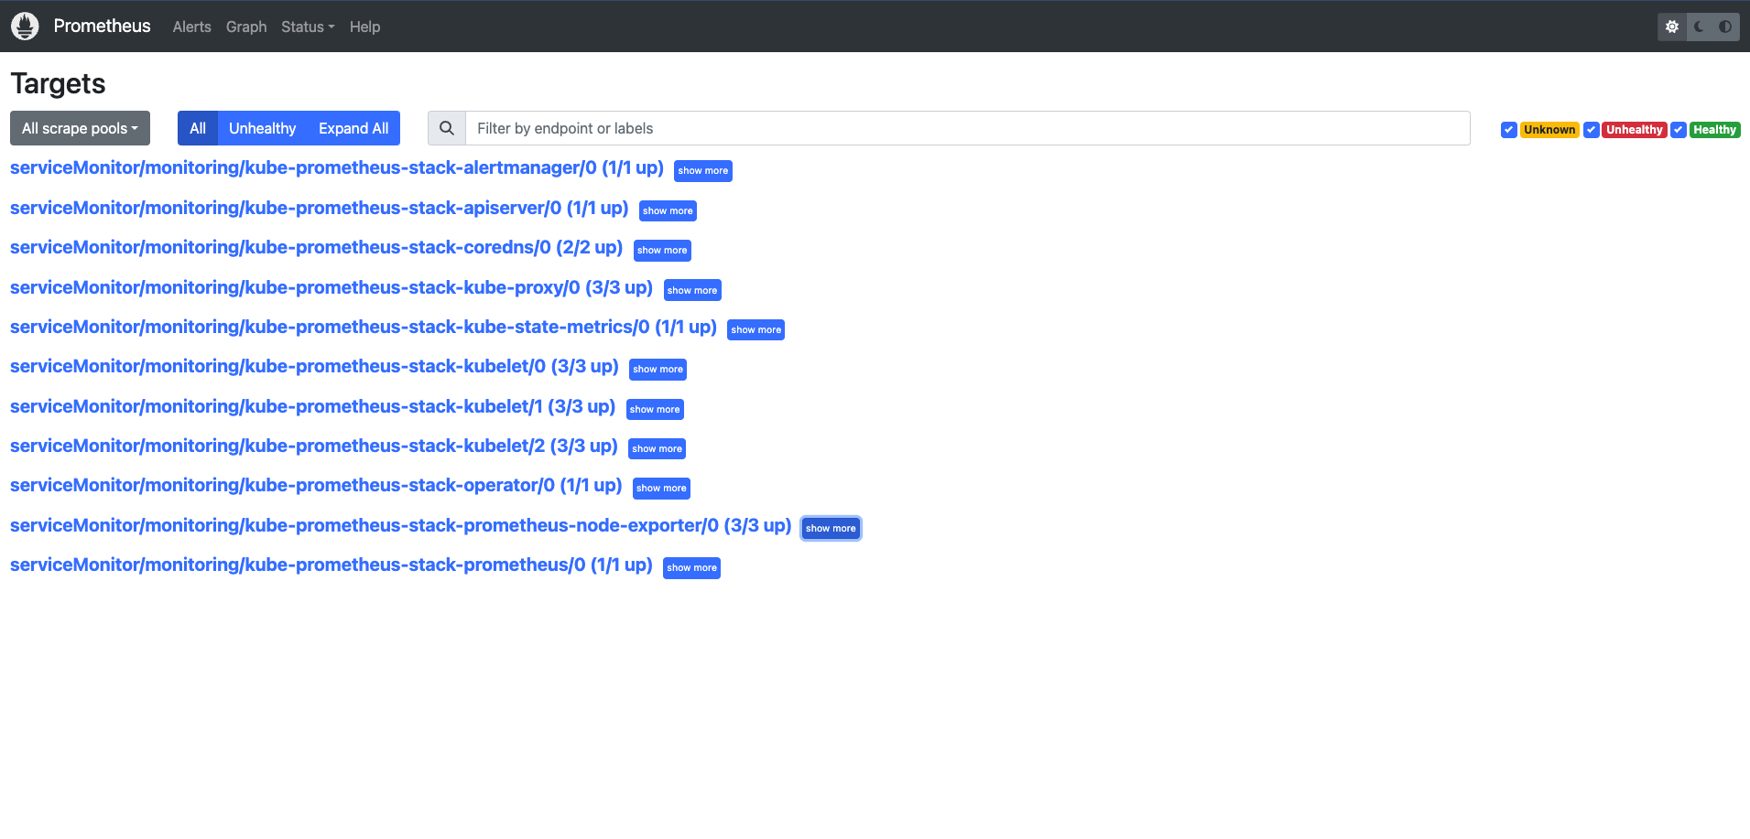Expand alertmanager/0 with show more

point(703,171)
